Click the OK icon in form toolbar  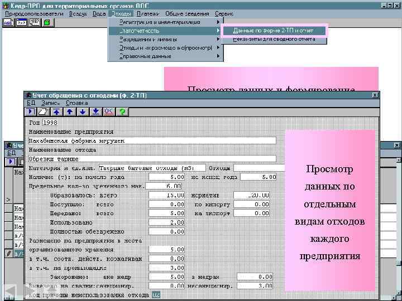tap(109, 112)
